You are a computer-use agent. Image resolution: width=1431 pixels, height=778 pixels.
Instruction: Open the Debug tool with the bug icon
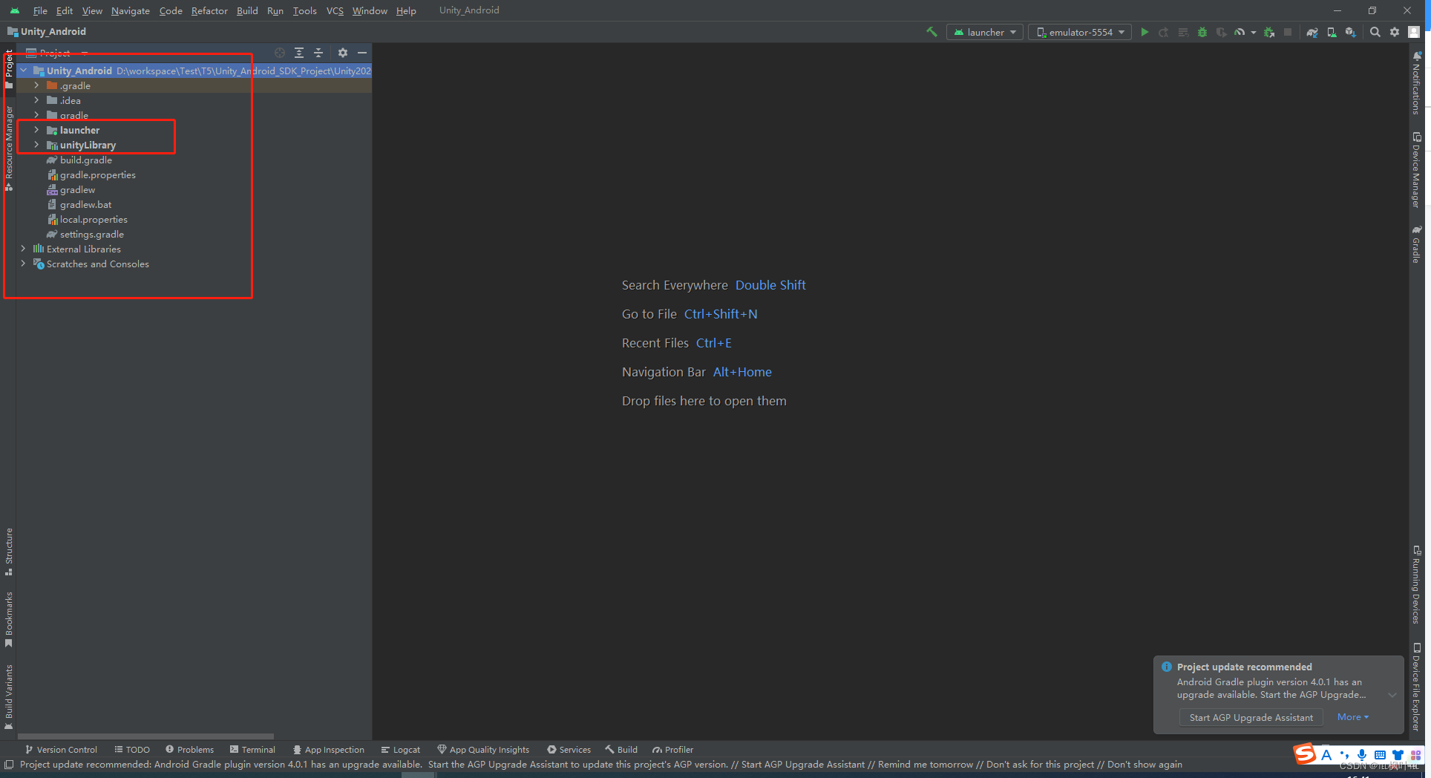coord(1202,32)
